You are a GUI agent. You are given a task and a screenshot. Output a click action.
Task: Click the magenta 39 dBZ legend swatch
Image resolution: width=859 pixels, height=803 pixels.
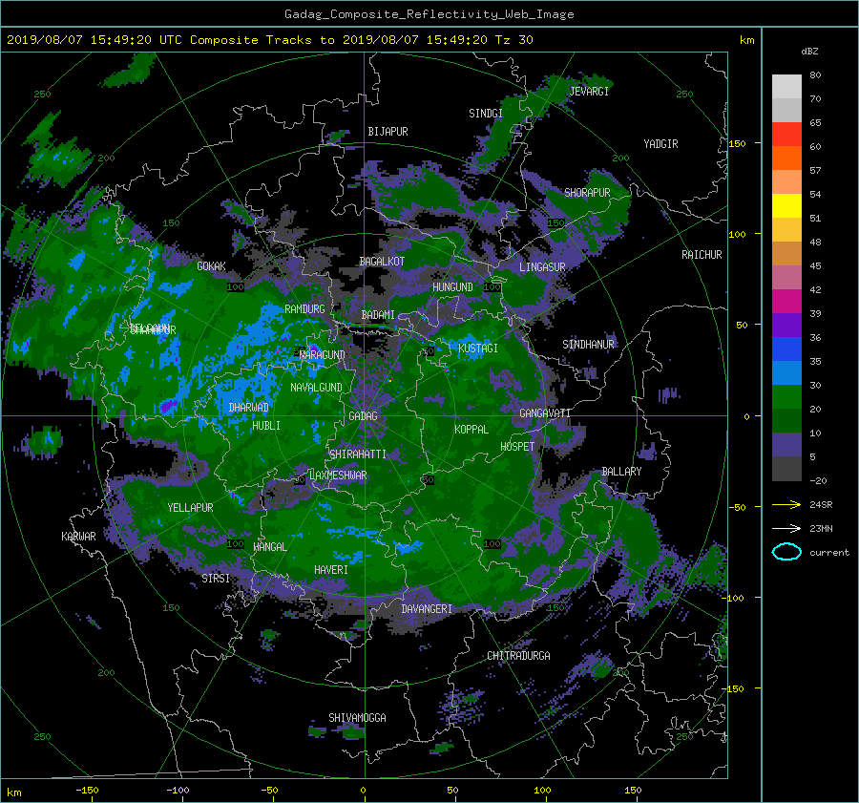click(x=786, y=302)
